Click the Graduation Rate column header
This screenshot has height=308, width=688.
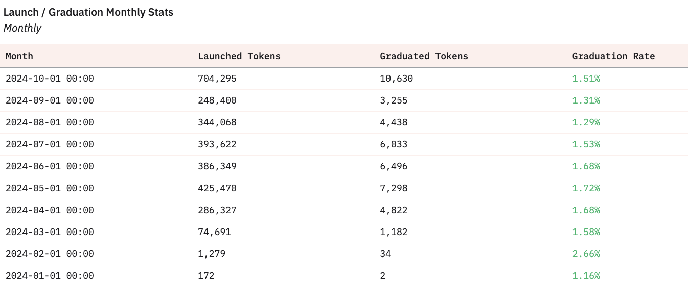pos(613,56)
